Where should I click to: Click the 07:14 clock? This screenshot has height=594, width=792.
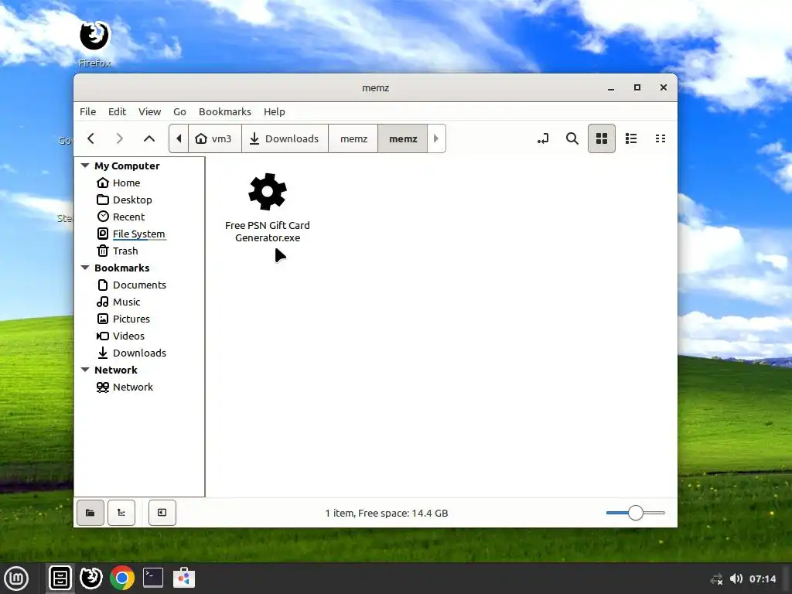click(x=762, y=579)
